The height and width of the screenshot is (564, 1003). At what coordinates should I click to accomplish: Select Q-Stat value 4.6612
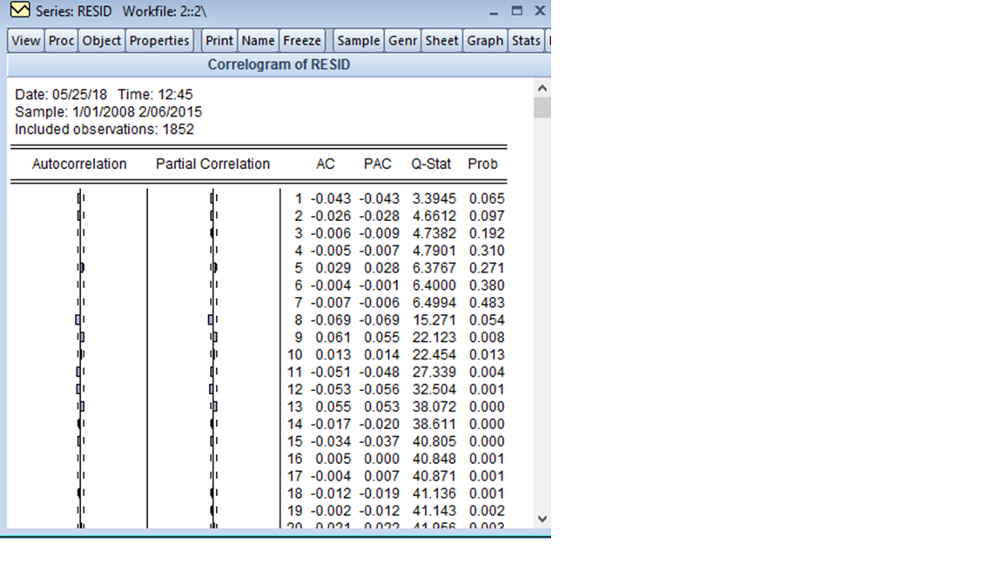tap(434, 216)
